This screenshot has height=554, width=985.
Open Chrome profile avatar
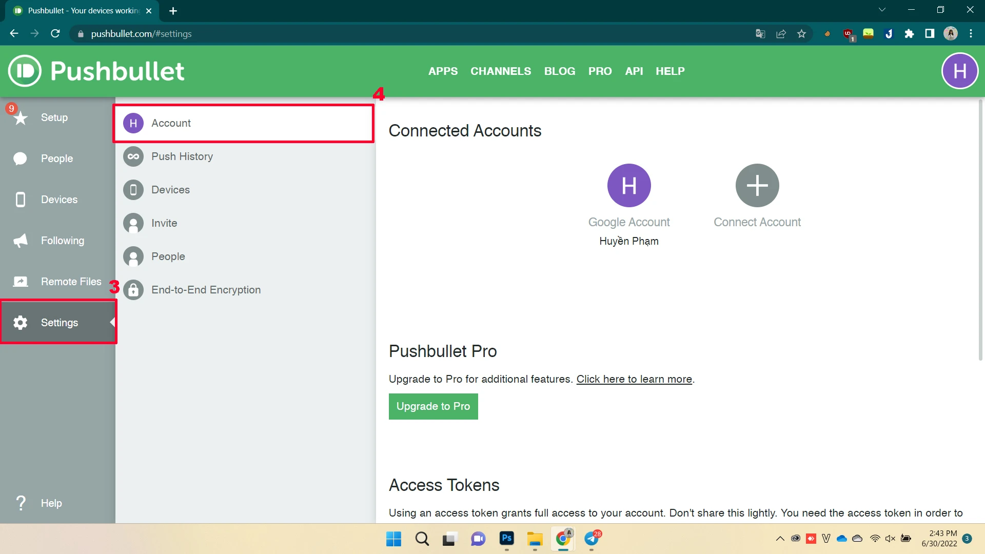(x=951, y=34)
